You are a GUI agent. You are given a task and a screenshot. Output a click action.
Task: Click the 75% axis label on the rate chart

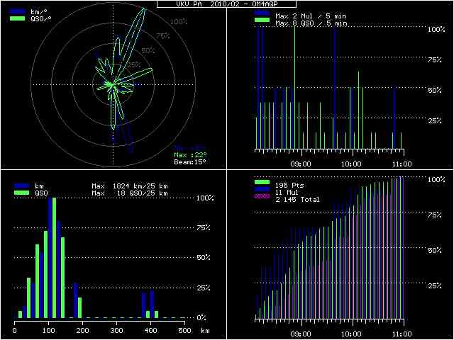[435, 59]
